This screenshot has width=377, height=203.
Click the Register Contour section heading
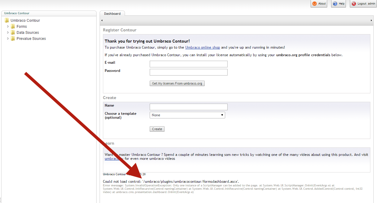point(120,30)
